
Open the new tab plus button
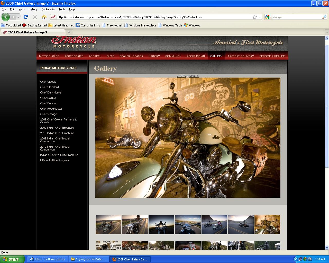[69, 32]
